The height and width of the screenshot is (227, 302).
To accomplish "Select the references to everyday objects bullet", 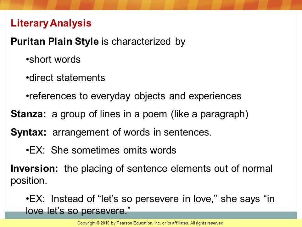I will click(x=133, y=96).
